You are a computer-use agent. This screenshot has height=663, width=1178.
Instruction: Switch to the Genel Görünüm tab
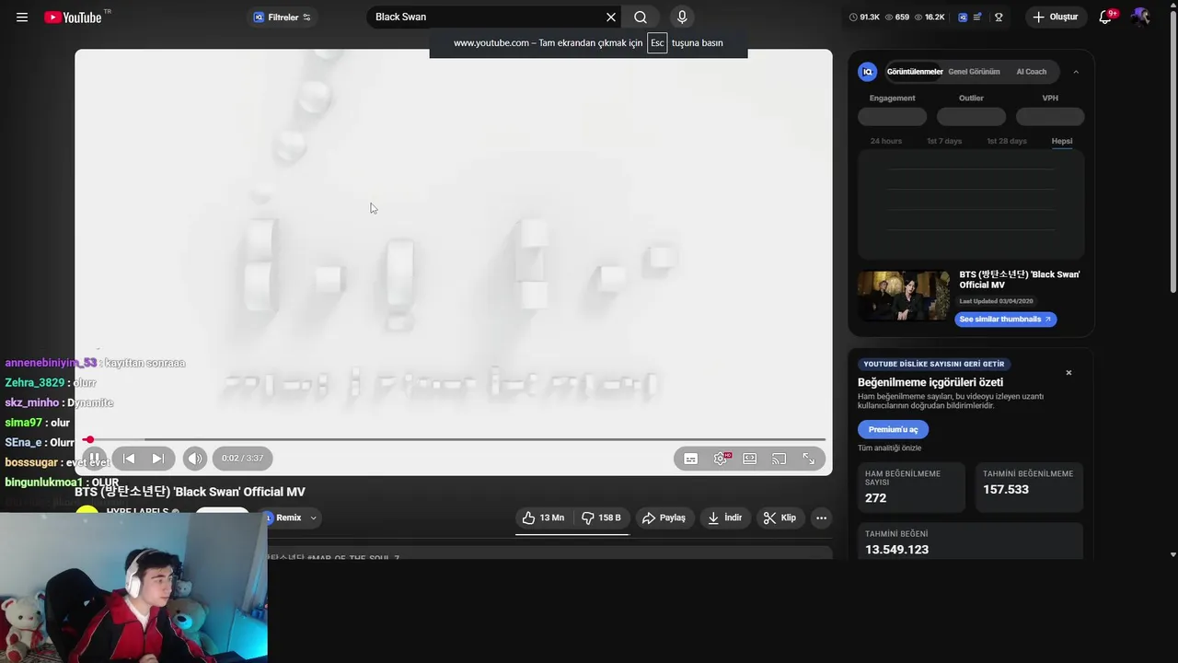tap(974, 72)
